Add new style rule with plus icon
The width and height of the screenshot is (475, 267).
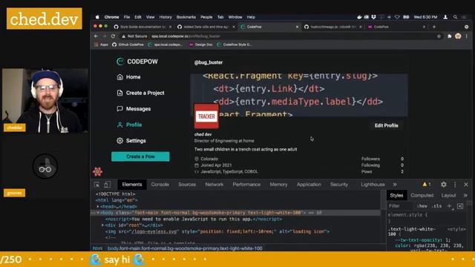point(449,206)
